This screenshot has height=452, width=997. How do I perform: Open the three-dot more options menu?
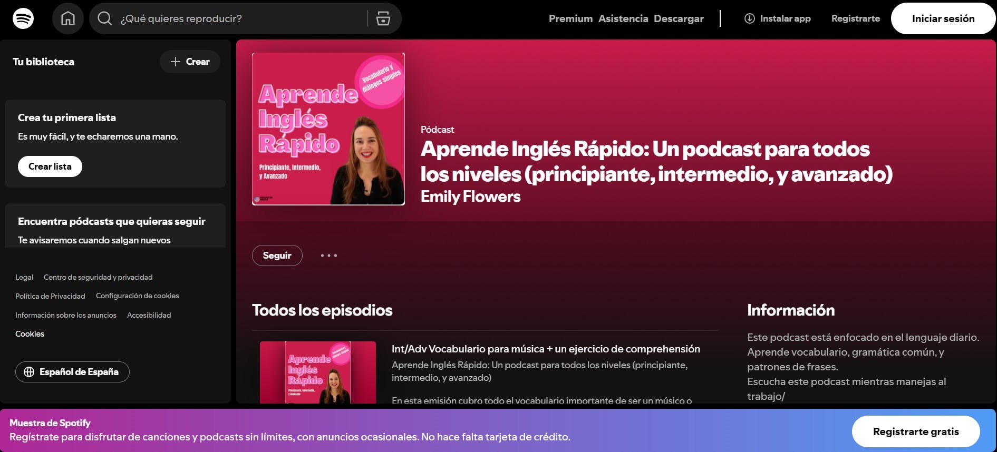point(329,256)
